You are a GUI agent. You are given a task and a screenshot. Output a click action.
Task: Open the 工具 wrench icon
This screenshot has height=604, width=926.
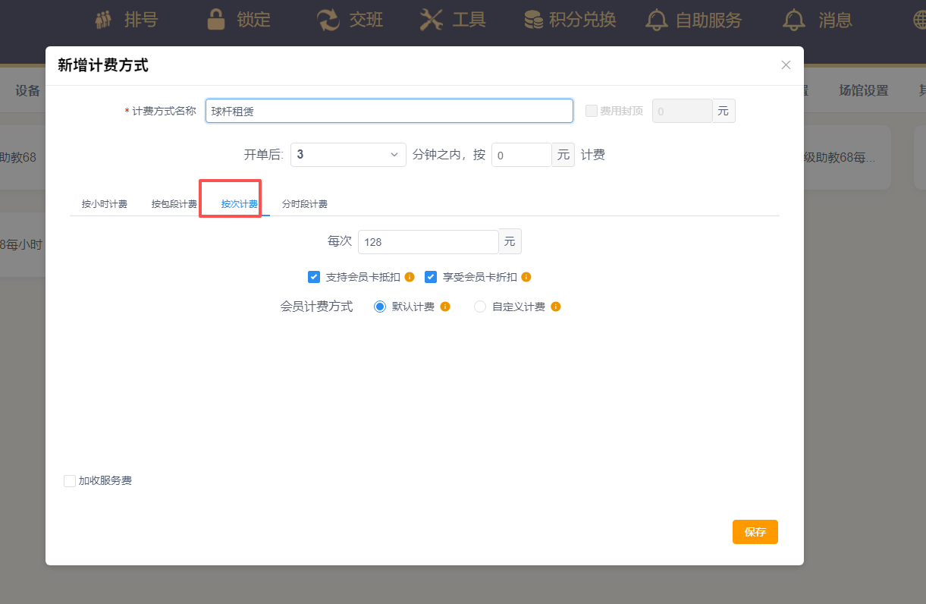click(x=432, y=20)
